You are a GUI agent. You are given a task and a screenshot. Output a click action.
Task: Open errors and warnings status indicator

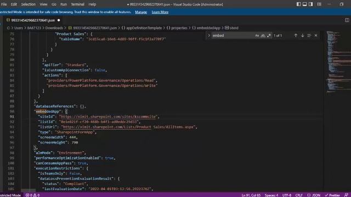tap(33, 195)
